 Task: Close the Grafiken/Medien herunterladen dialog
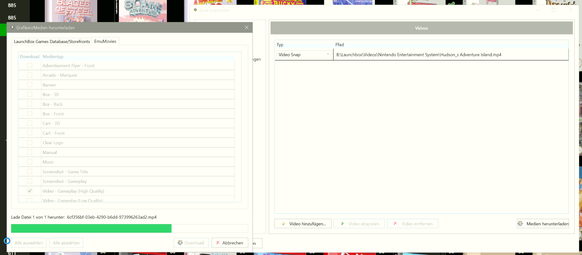pyautogui.click(x=247, y=27)
